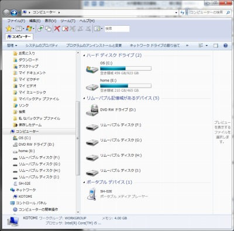Click the home (E:) capacity bar
Viewport: 234px width, 231px height.
pyautogui.click(x=126, y=86)
